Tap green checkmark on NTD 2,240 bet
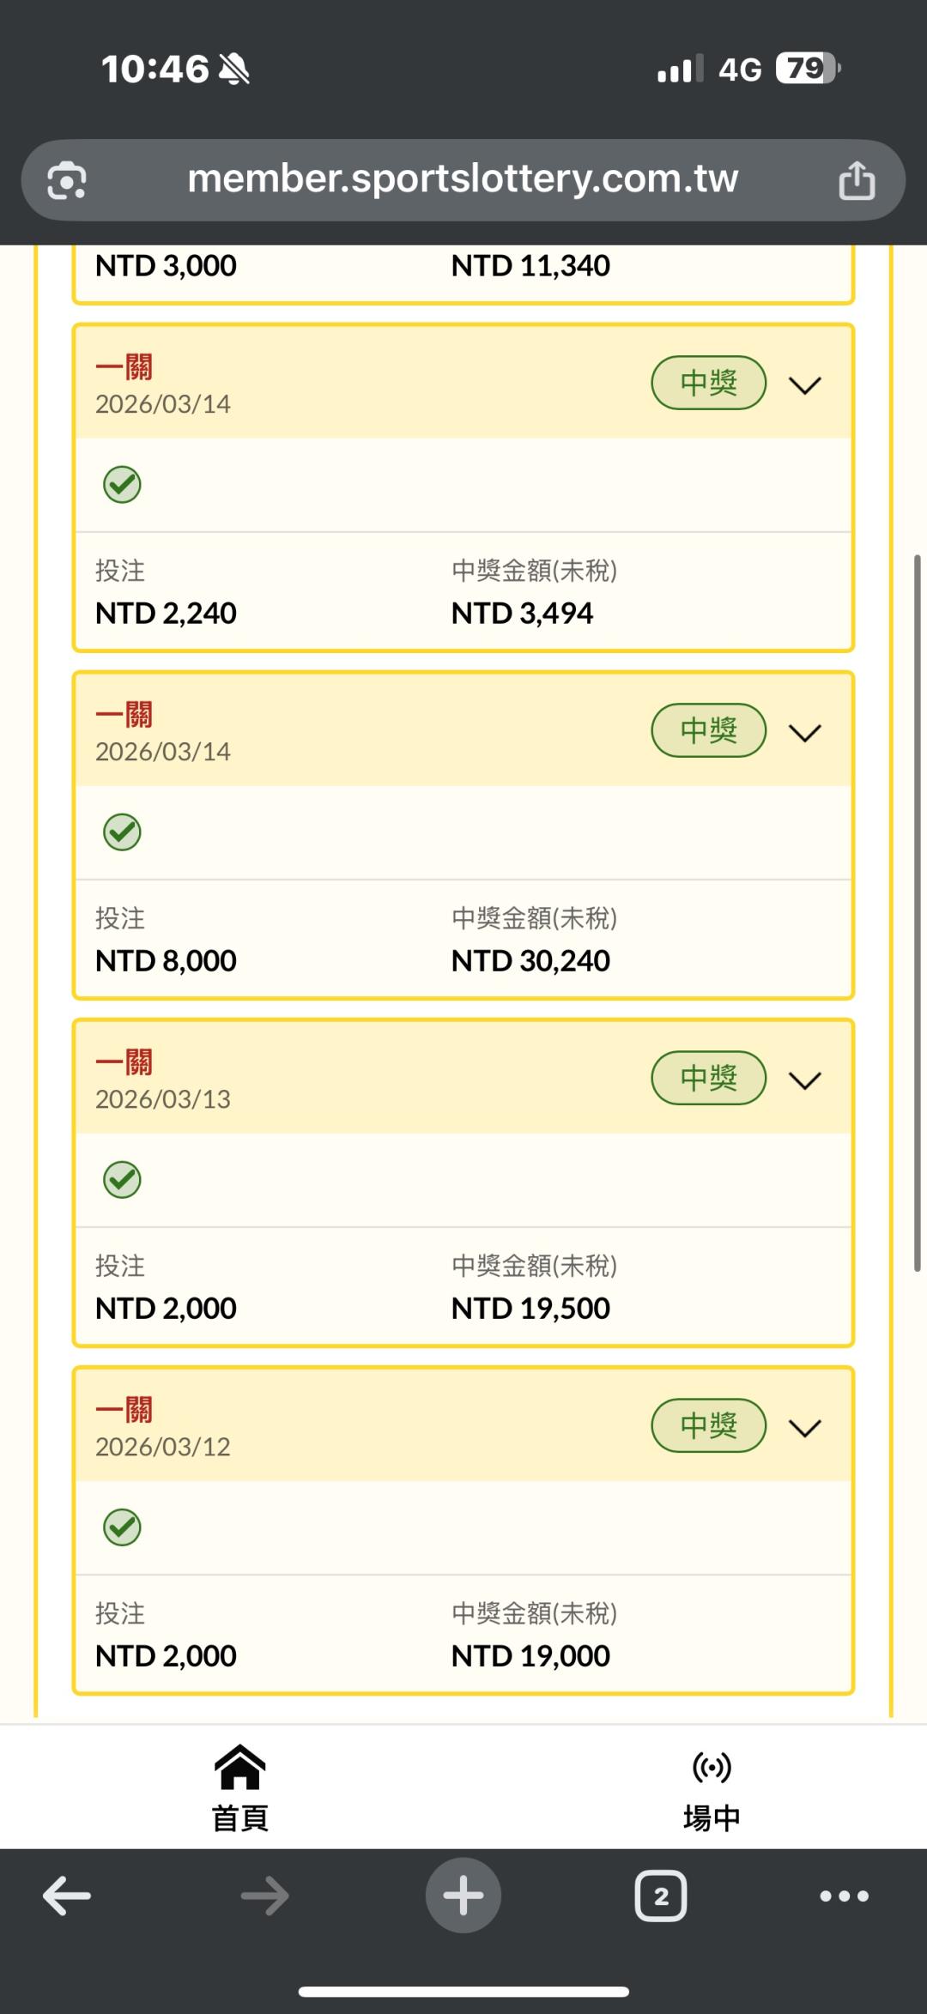This screenshot has height=2014, width=927. click(122, 485)
